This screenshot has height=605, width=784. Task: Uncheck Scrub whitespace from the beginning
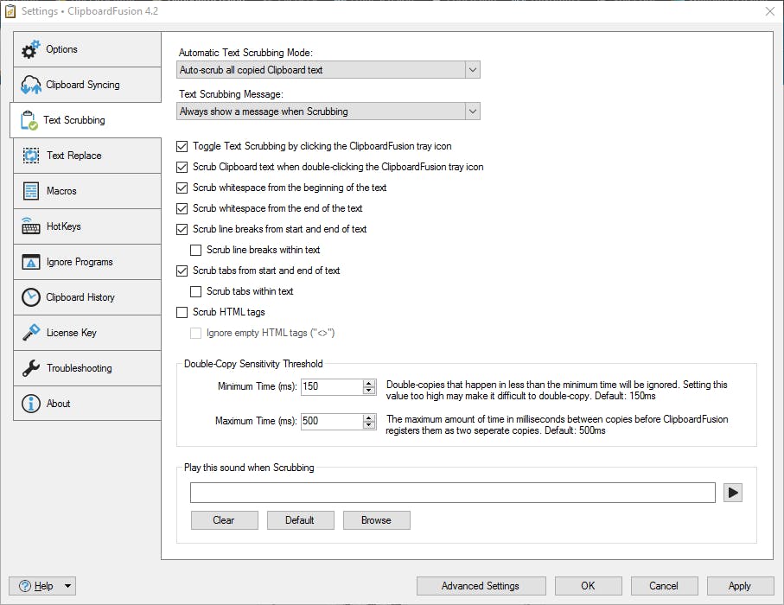(x=182, y=188)
